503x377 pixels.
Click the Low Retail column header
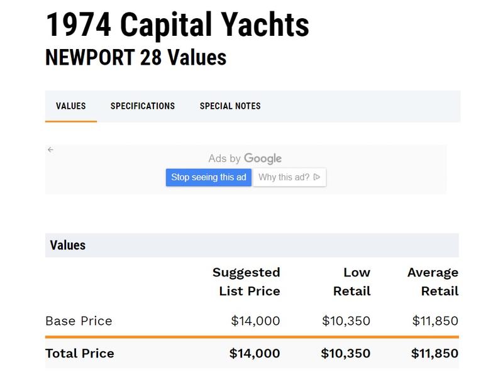click(352, 281)
